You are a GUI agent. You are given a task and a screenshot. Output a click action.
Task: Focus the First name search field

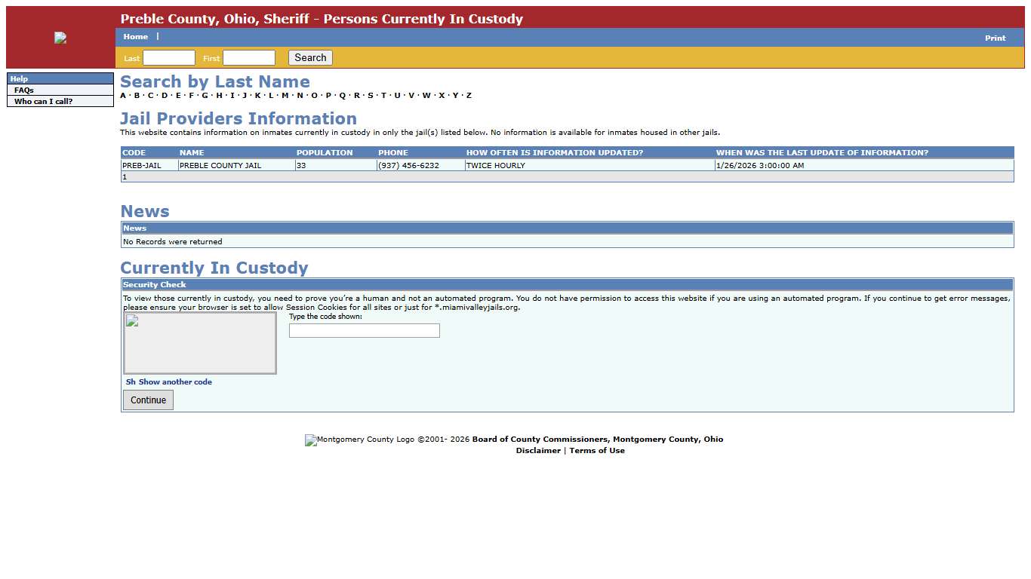point(249,58)
